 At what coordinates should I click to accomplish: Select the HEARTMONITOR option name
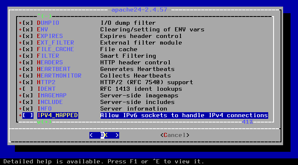pyautogui.click(x=59, y=76)
